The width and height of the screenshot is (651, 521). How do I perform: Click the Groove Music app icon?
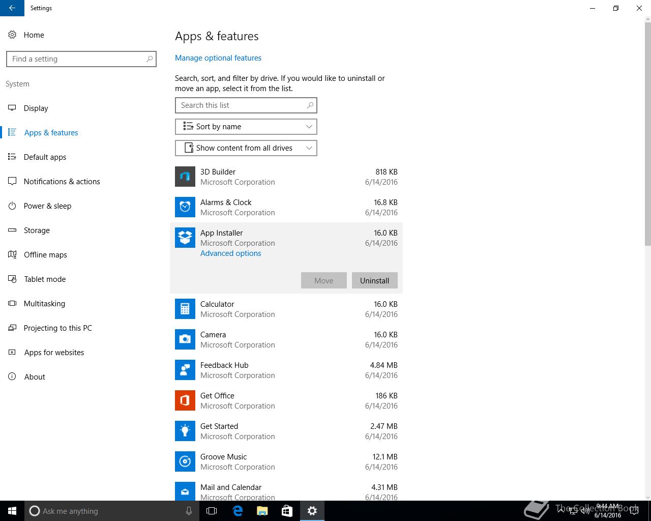tap(185, 461)
